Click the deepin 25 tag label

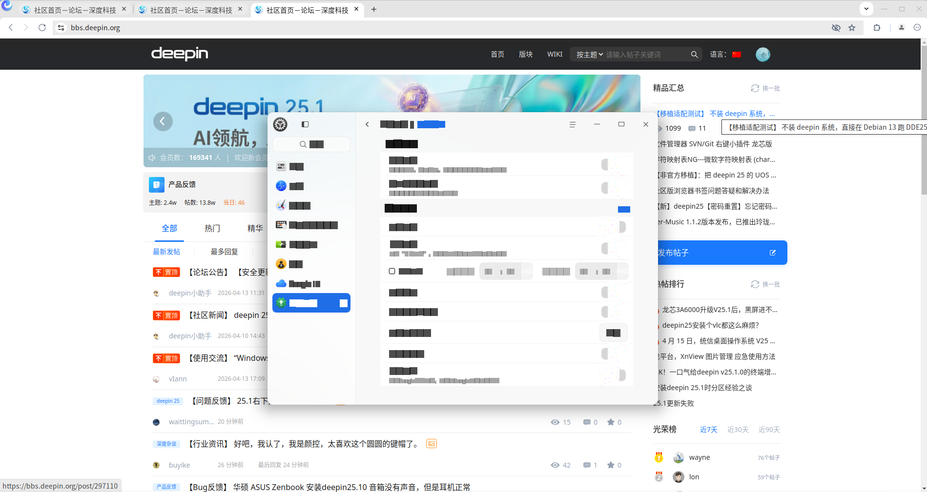click(168, 401)
